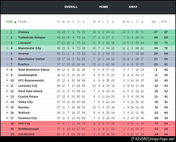Switch to the HOME tab

104,7
